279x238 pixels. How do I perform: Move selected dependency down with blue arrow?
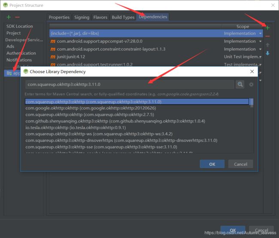(x=267, y=53)
